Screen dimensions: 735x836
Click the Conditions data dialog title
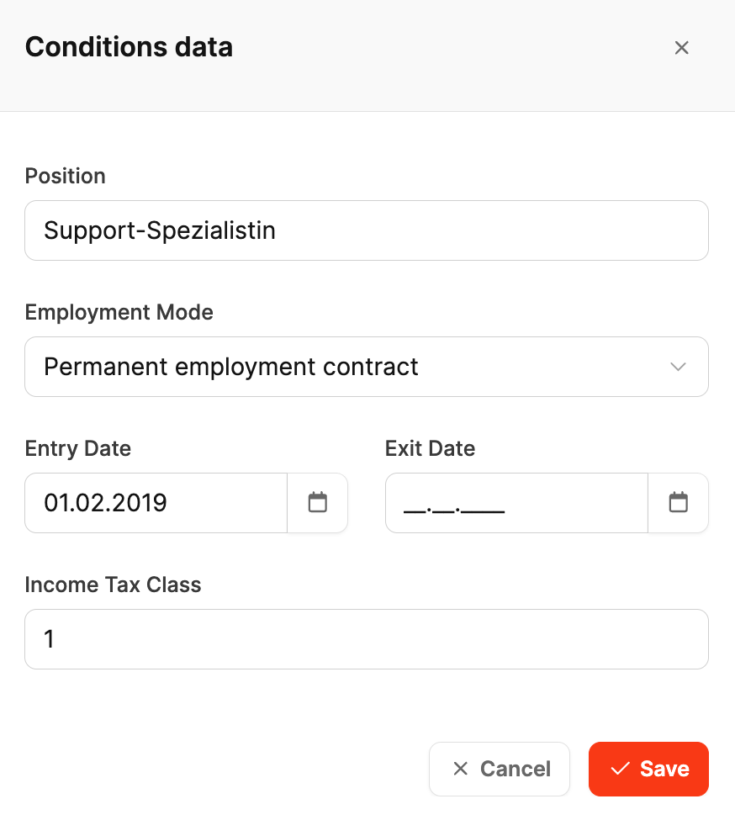tap(129, 47)
